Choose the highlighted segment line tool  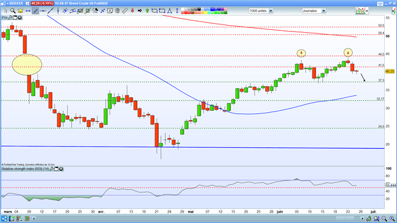(36, 11)
